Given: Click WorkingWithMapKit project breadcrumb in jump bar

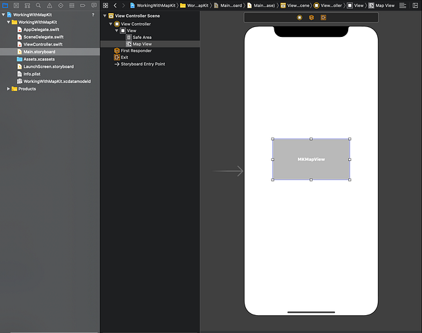Looking at the screenshot, I should pos(153,5).
